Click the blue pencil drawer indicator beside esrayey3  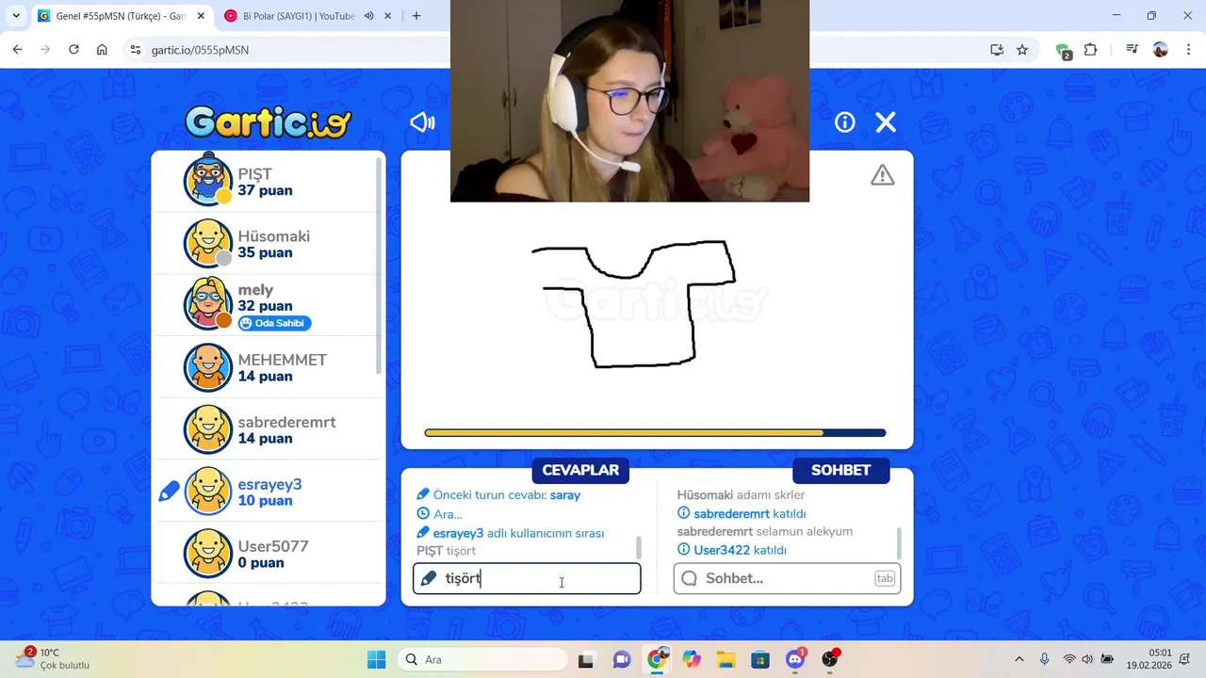point(169,492)
